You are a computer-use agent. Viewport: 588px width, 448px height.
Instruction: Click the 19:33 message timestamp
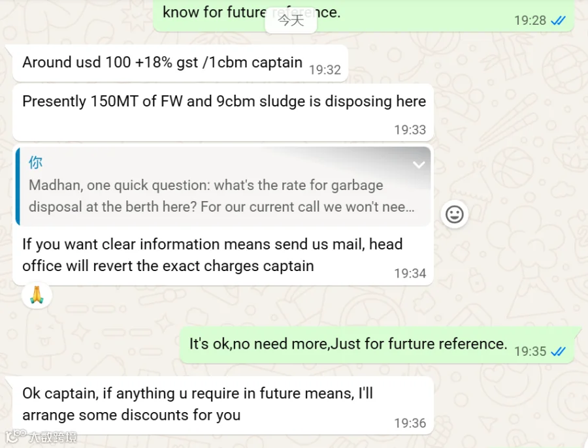pos(410,130)
